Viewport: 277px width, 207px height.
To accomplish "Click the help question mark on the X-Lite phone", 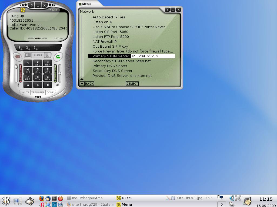I will pyautogui.click(x=31, y=5).
